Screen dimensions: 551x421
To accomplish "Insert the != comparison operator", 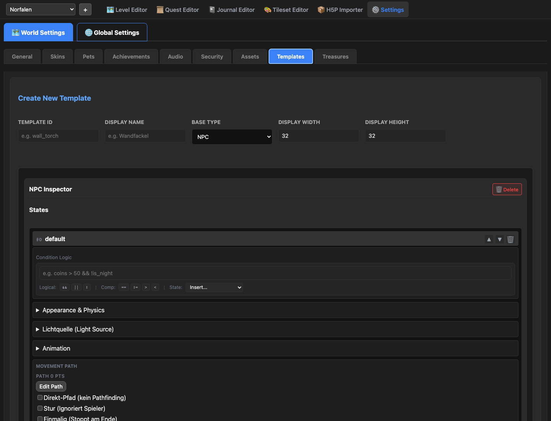I will (135, 287).
